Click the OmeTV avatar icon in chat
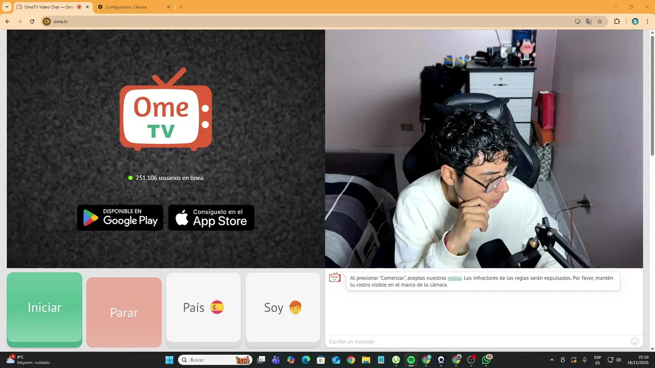Image resolution: width=655 pixels, height=368 pixels. (x=335, y=278)
